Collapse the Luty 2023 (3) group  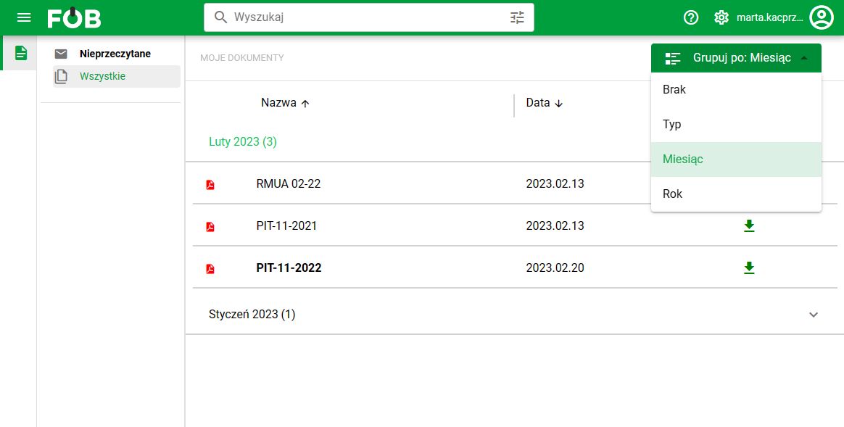click(243, 141)
